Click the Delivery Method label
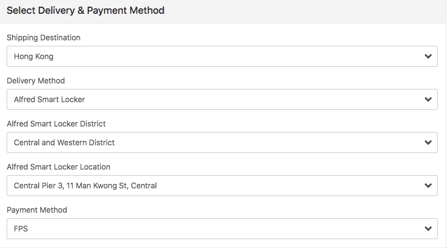 pos(36,81)
